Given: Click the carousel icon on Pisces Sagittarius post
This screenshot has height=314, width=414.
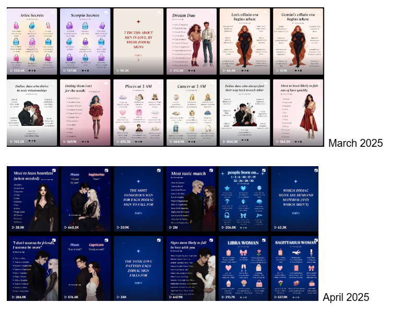Looking at the screenshot, I should click(107, 171).
